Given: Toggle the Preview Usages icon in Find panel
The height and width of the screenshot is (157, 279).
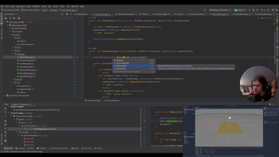Looking at the screenshot, I should 5,140.
